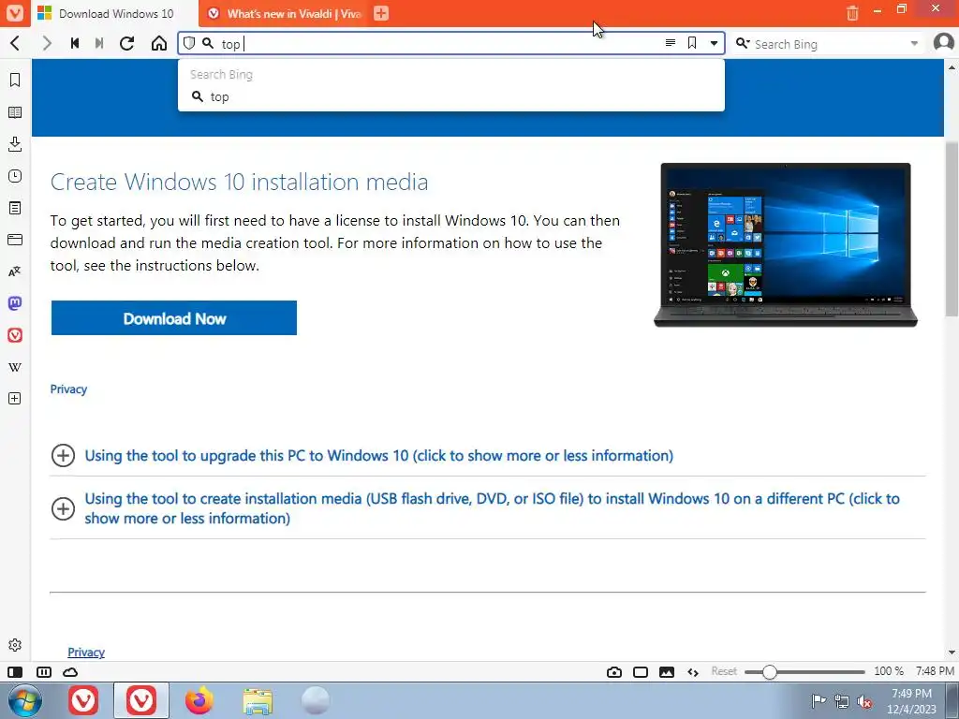Expand the address bar history dropdown

[714, 43]
